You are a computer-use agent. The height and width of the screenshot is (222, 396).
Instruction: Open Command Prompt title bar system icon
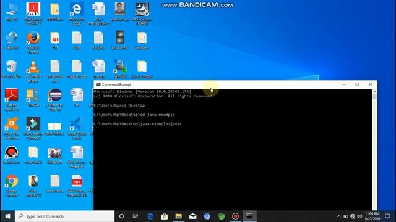point(98,84)
